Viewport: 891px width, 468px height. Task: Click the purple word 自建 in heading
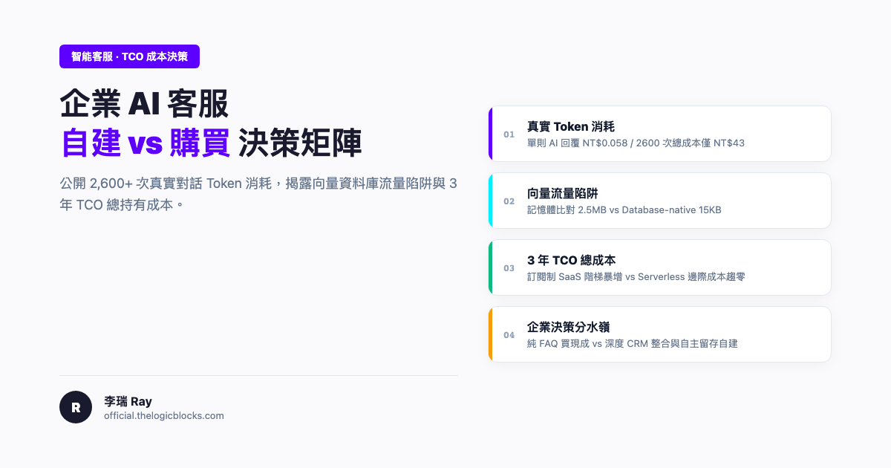pyautogui.click(x=91, y=143)
